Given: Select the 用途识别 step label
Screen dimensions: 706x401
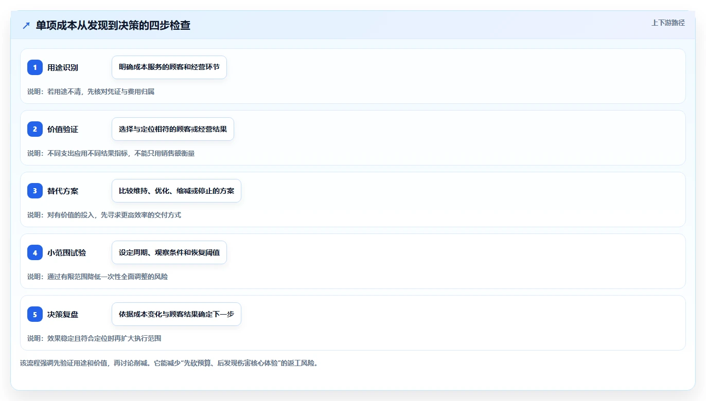Looking at the screenshot, I should coord(63,67).
